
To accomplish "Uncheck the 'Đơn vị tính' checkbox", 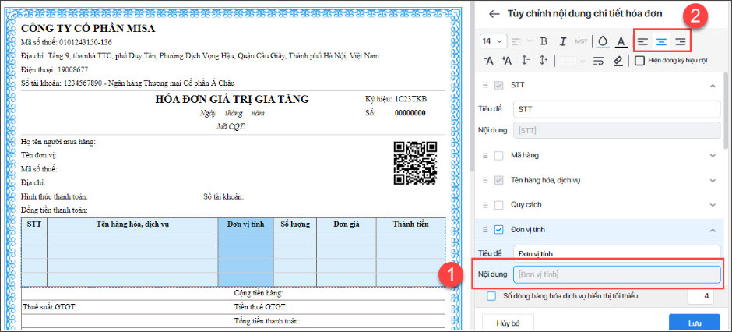I will [x=498, y=230].
